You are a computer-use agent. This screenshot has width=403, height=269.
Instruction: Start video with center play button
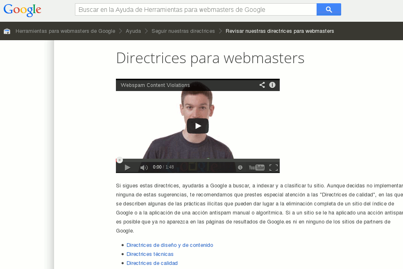[198, 126]
